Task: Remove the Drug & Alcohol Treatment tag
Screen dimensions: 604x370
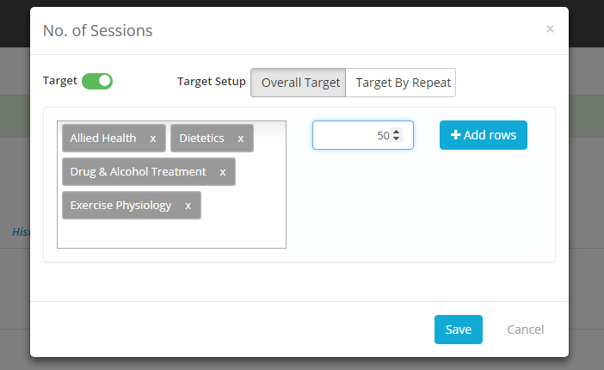Action: tap(223, 172)
